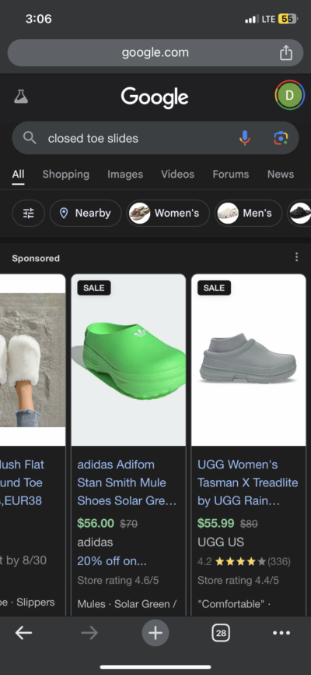The height and width of the screenshot is (675, 311).
Task: Tap the voice search microphone icon
Action: tap(244, 138)
